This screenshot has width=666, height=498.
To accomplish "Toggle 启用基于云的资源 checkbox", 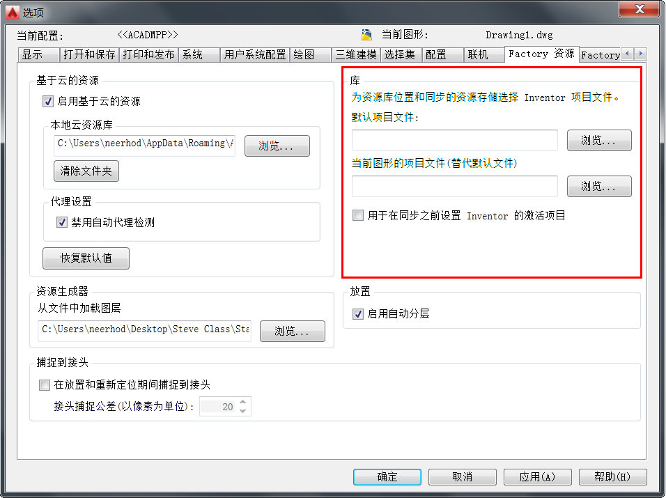I will point(48,101).
